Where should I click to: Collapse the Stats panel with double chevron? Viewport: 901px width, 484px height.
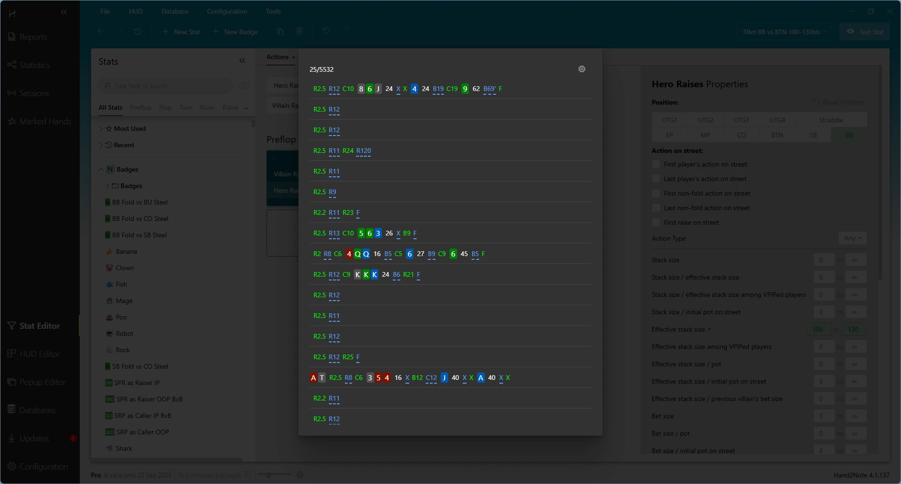pyautogui.click(x=242, y=61)
